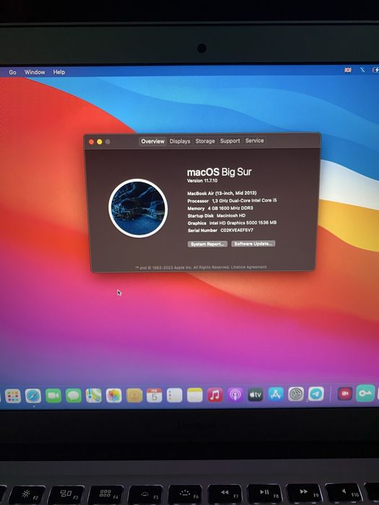Click the macOS Big Sur round image
This screenshot has height=505, width=379.
tap(138, 208)
